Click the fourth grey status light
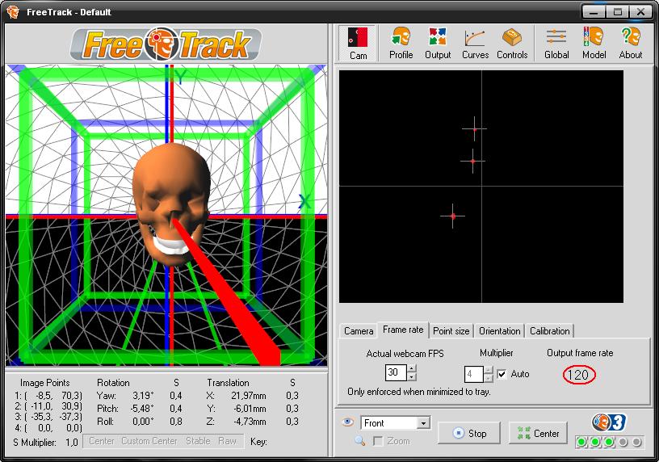The image size is (659, 462). tap(623, 442)
